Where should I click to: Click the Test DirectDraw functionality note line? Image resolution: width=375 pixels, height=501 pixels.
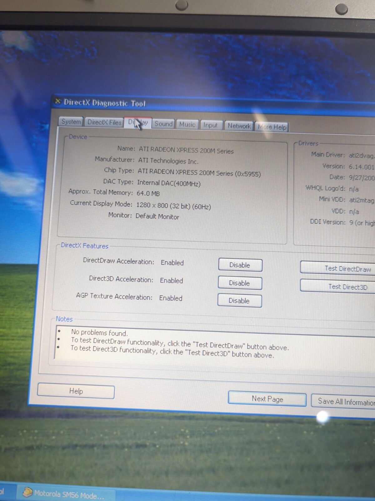pos(180,343)
